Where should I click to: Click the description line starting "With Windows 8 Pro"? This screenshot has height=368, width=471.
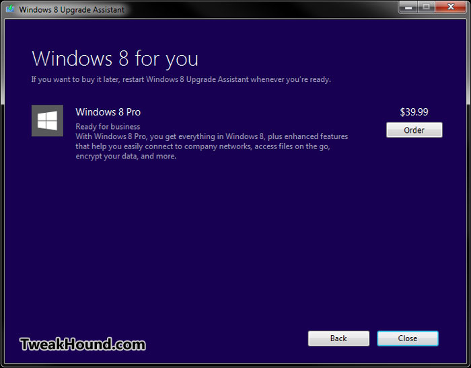coord(212,136)
